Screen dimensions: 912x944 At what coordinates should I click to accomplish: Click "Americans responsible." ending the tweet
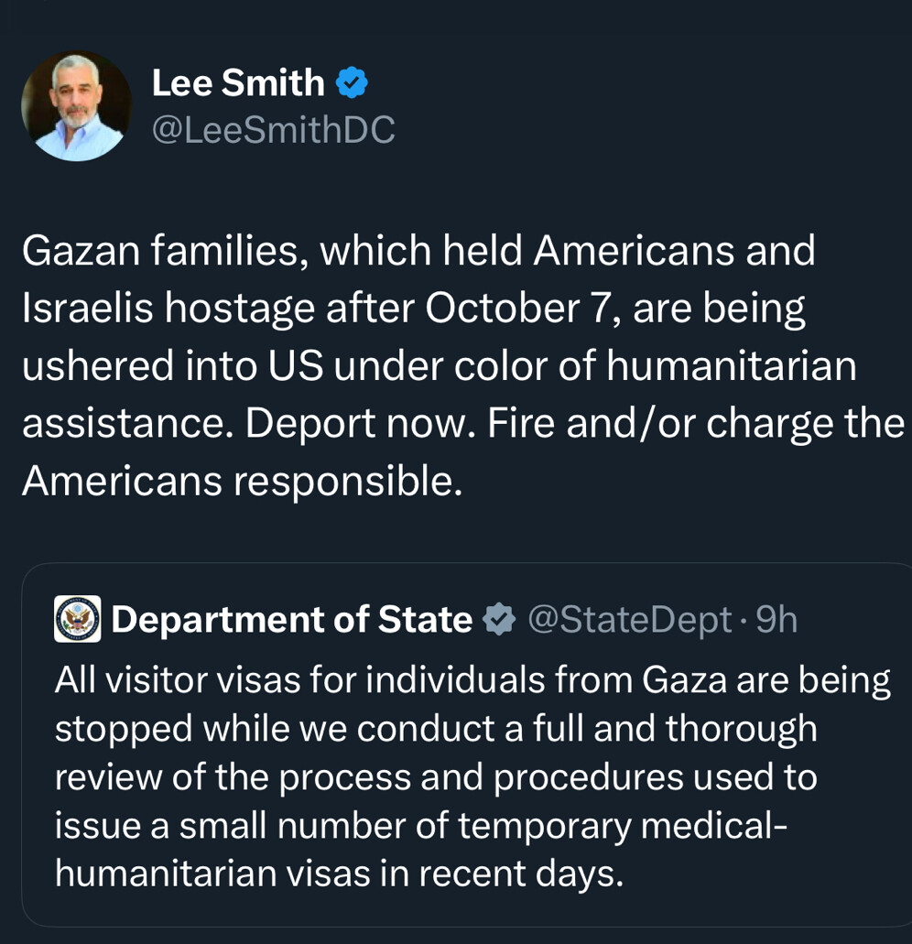click(x=242, y=482)
